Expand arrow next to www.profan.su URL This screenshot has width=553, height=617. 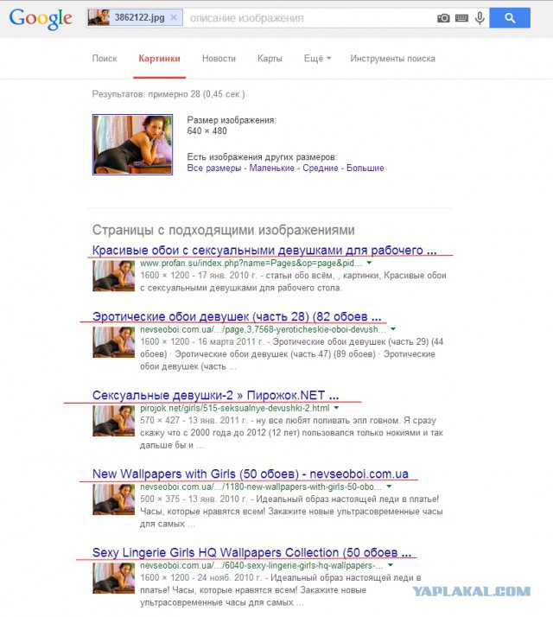(x=369, y=263)
